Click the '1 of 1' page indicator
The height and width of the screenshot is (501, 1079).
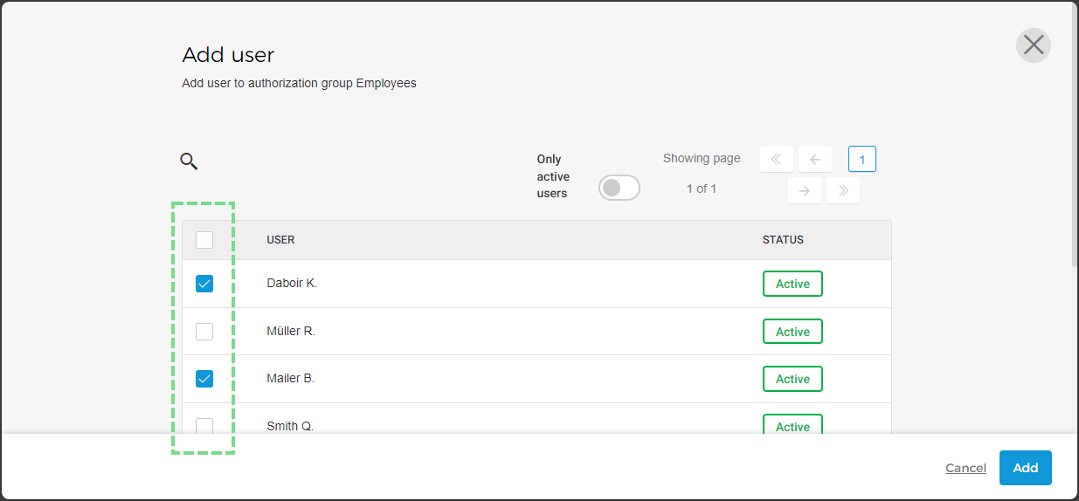702,189
